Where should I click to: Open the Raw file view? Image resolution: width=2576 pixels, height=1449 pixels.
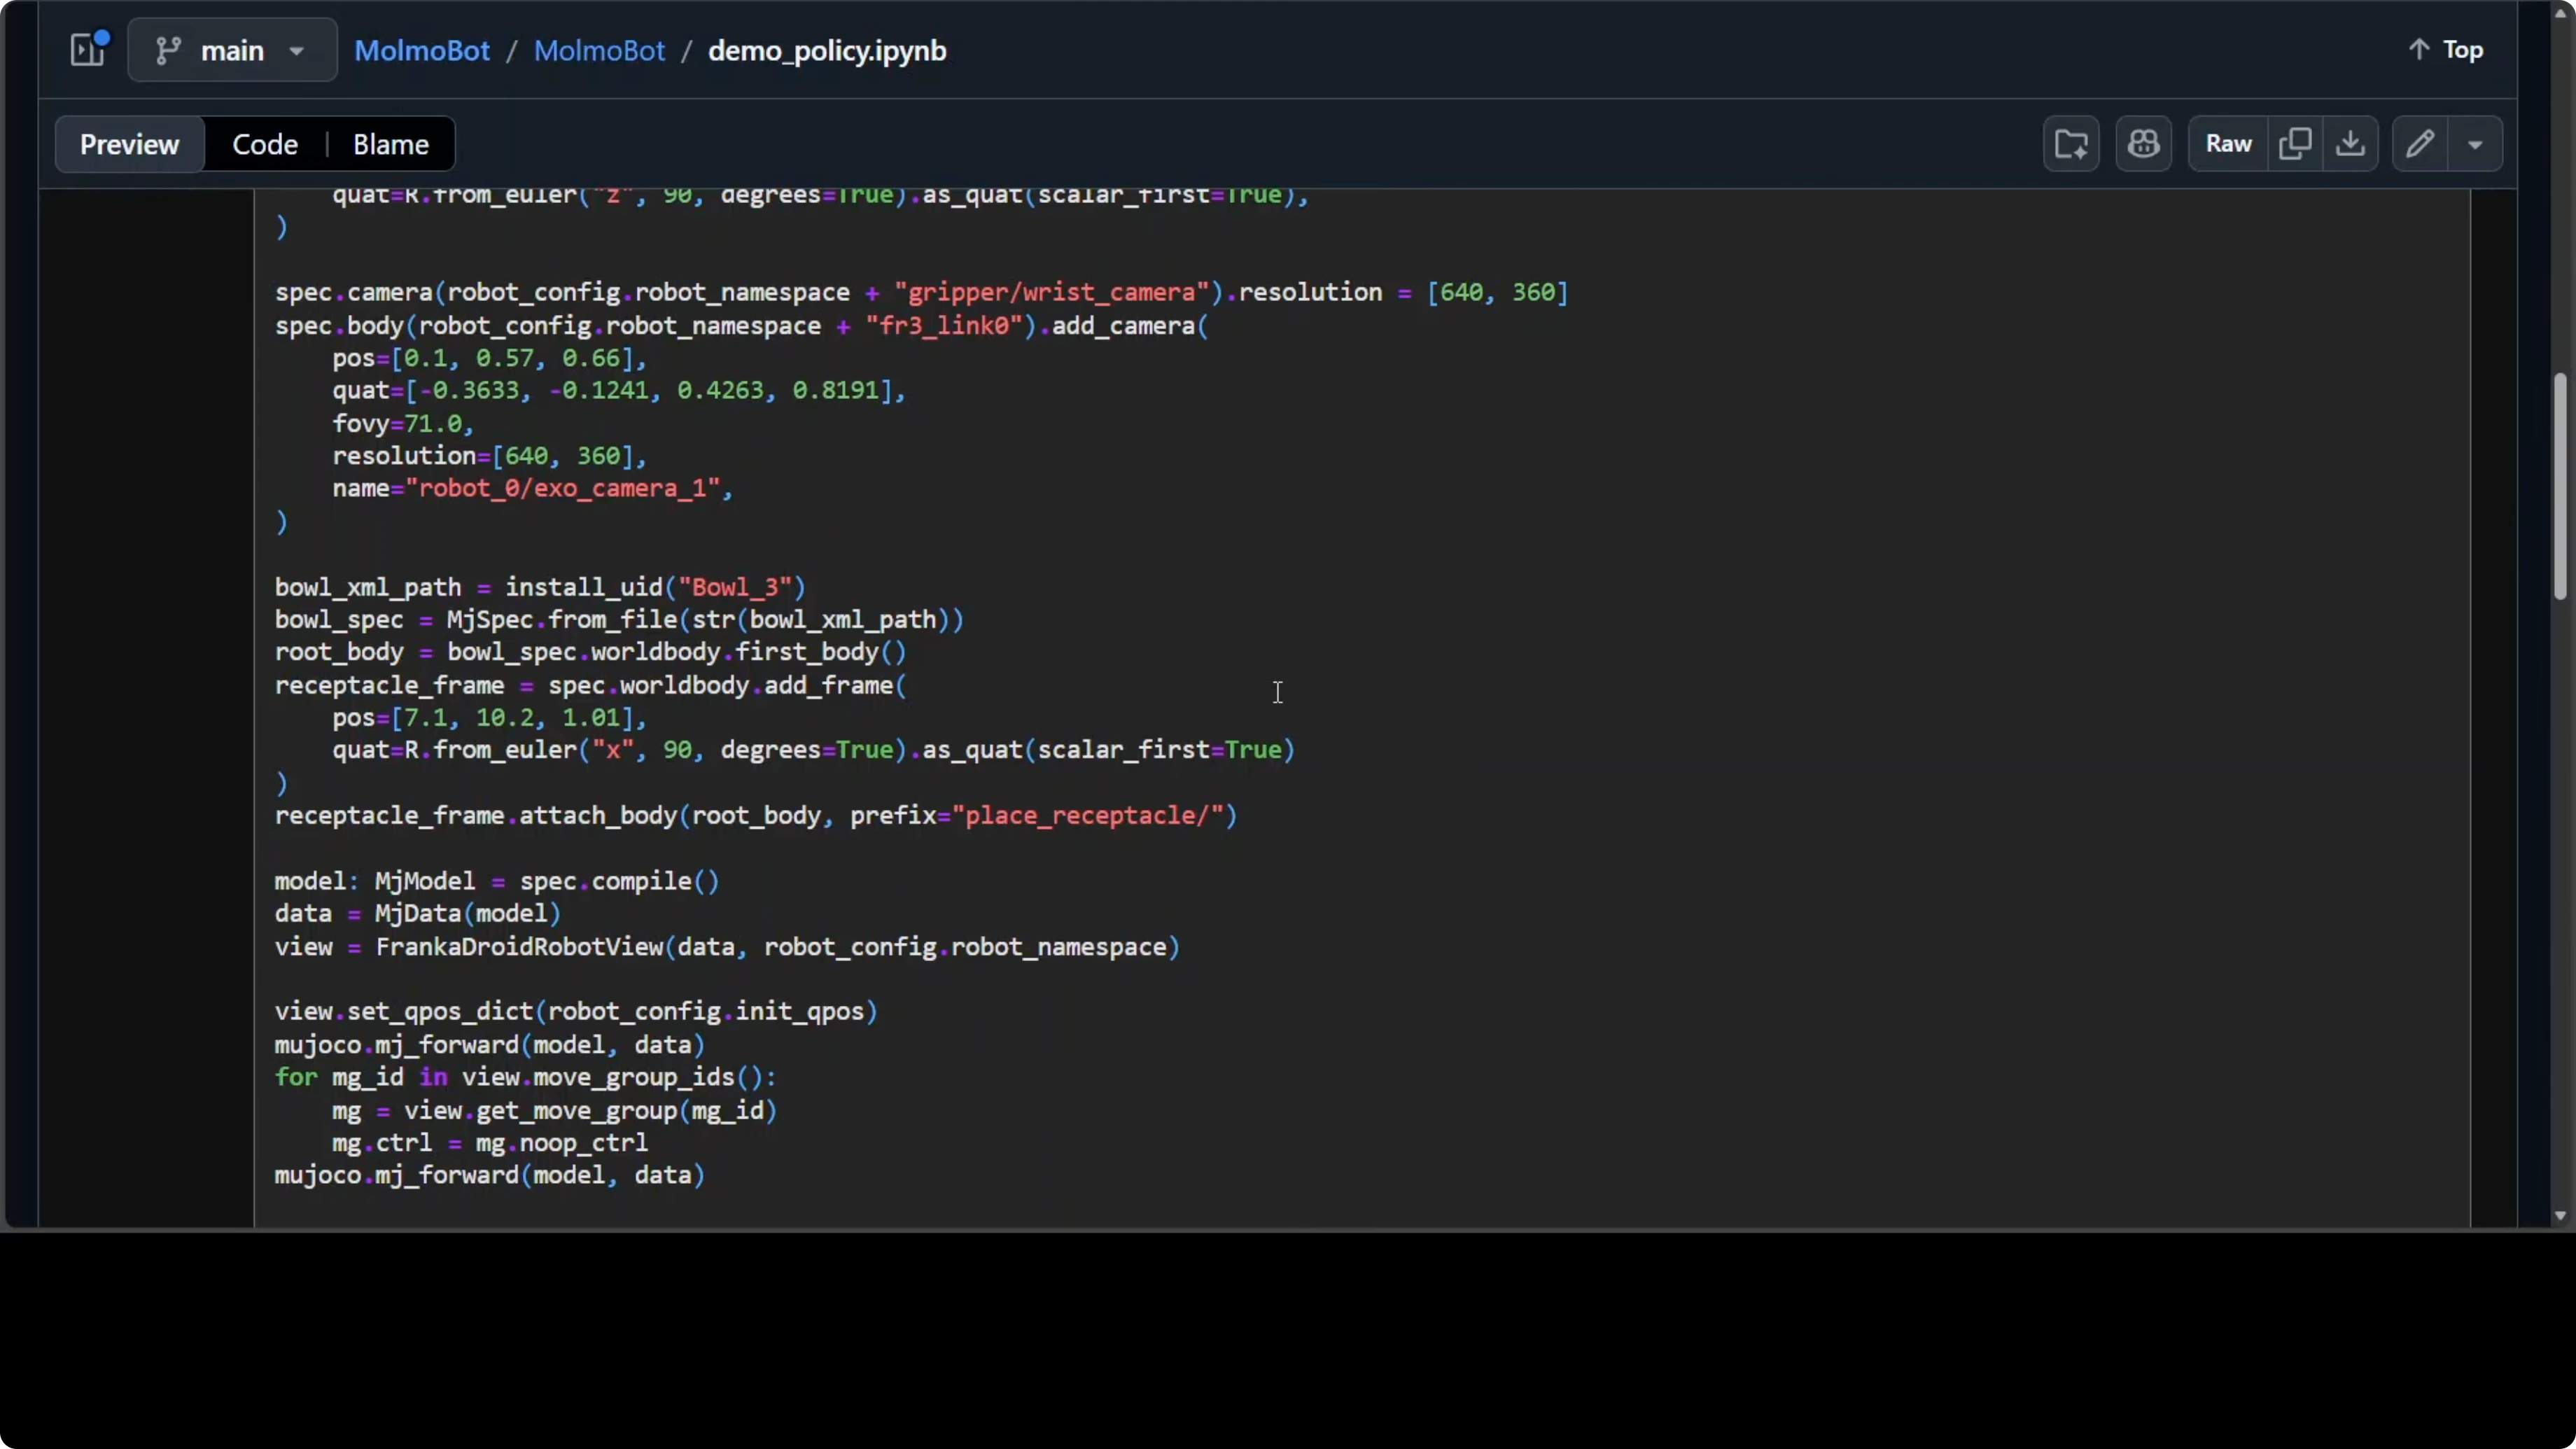pos(2228,144)
